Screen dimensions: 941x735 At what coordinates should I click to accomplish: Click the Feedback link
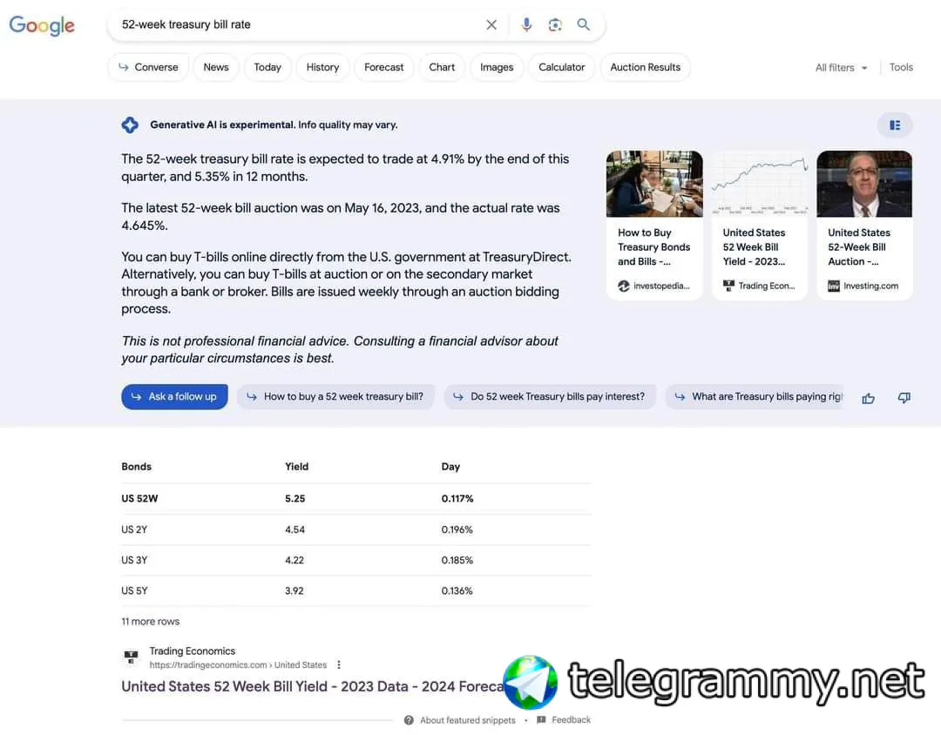(x=572, y=720)
